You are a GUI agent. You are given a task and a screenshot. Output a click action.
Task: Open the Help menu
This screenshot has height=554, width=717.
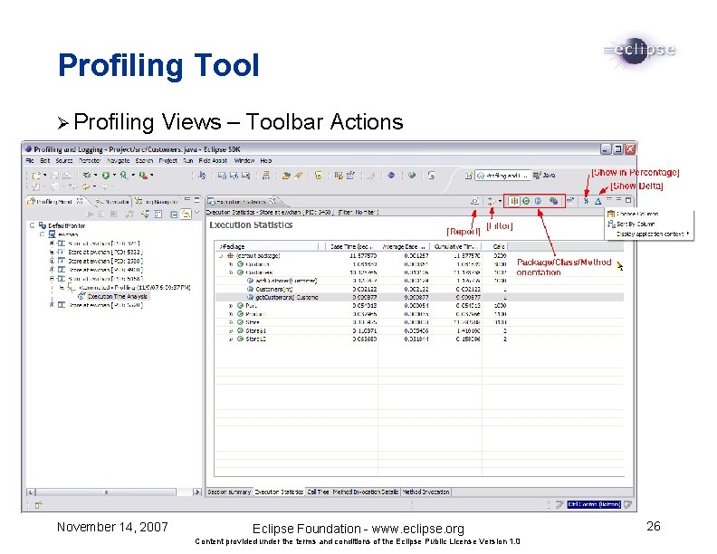[266, 161]
